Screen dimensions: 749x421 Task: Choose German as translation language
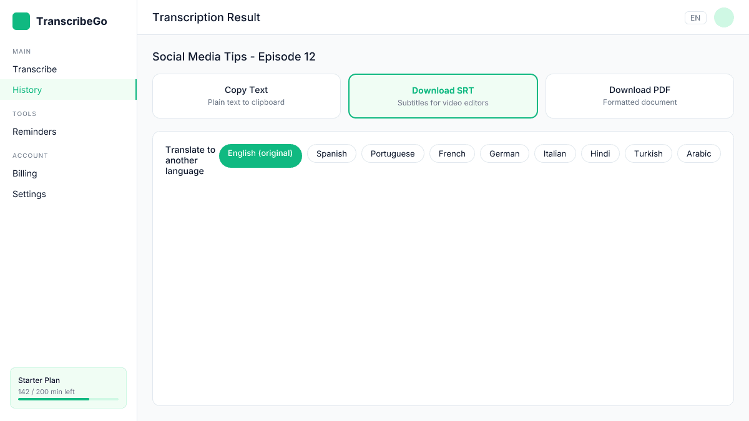pyautogui.click(x=504, y=153)
